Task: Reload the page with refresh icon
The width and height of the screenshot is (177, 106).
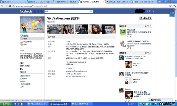Action: point(10,6)
